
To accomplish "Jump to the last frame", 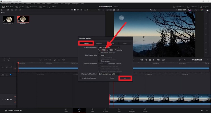I will (x=158, y=60).
